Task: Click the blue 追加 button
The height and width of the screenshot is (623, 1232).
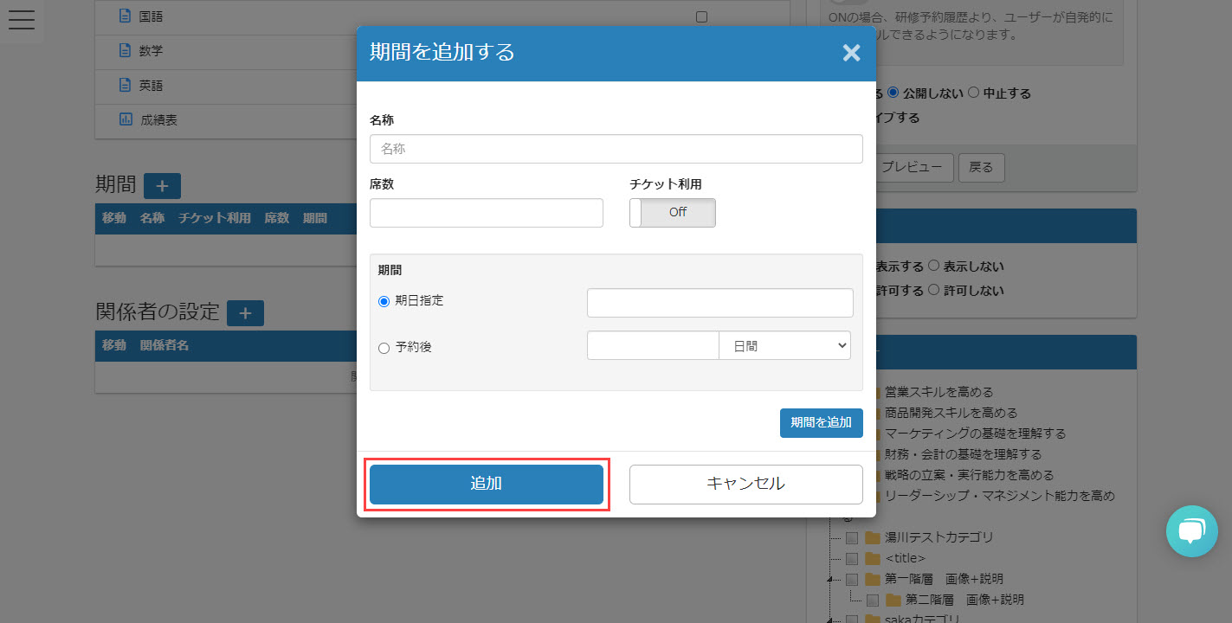Action: 486,484
